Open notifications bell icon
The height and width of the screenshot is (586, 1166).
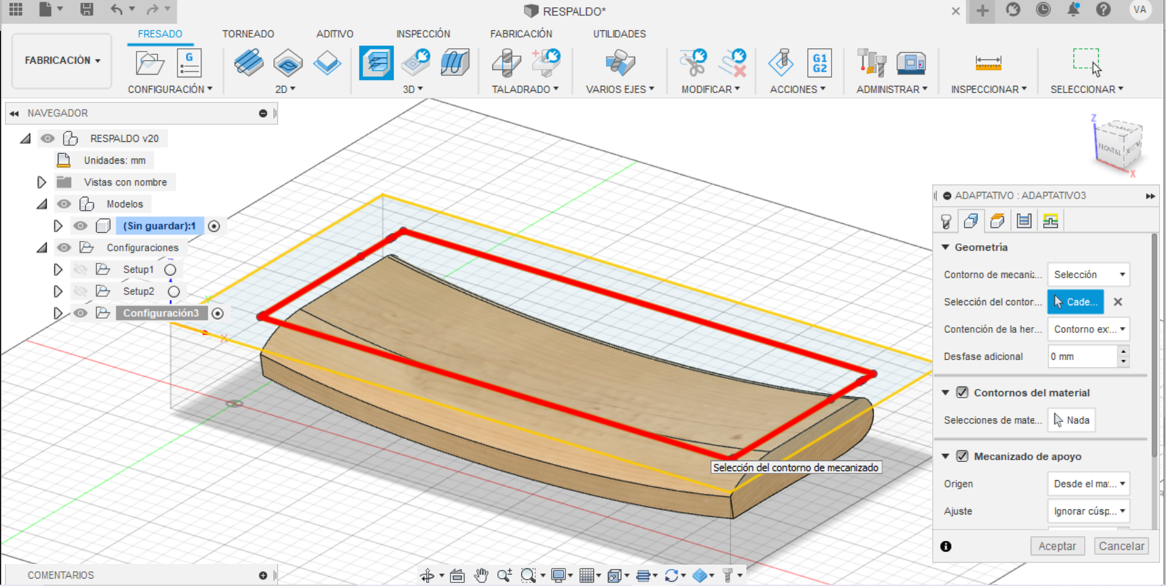click(x=1073, y=9)
